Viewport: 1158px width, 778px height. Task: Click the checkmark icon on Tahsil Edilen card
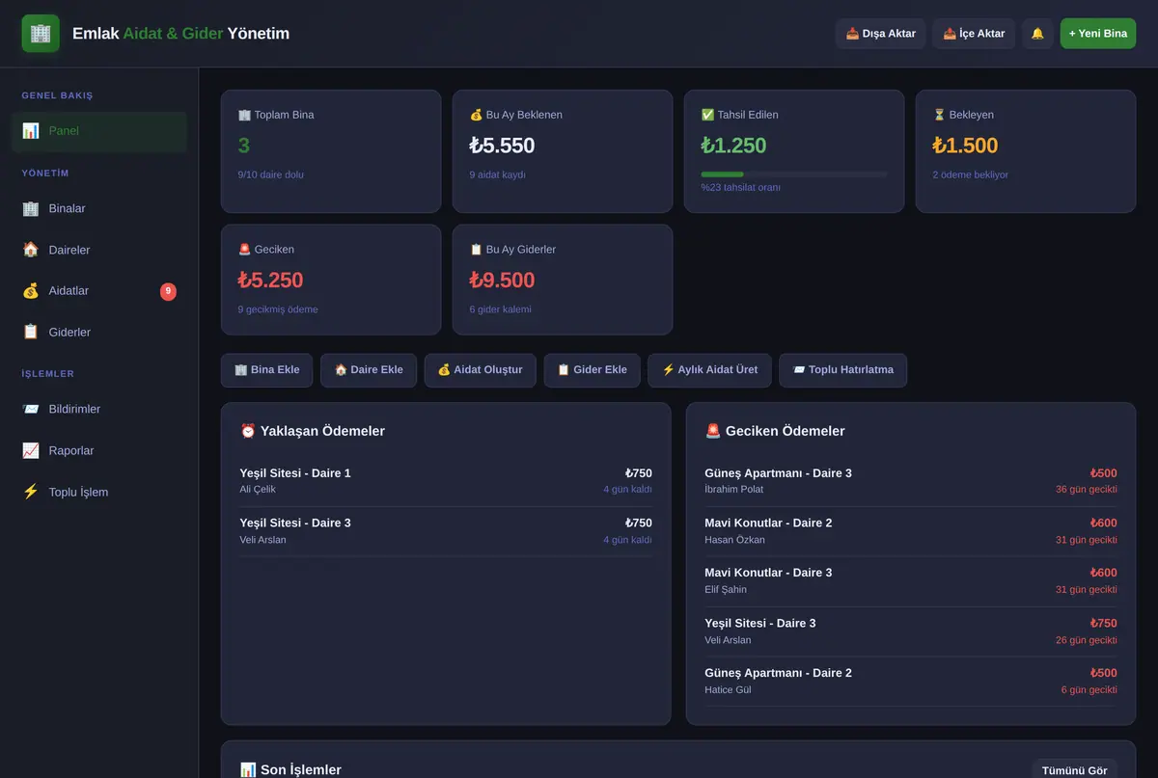pos(707,115)
